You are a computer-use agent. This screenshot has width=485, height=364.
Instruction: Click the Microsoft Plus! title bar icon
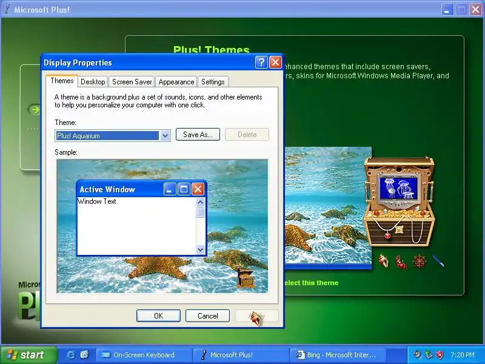(7, 9)
